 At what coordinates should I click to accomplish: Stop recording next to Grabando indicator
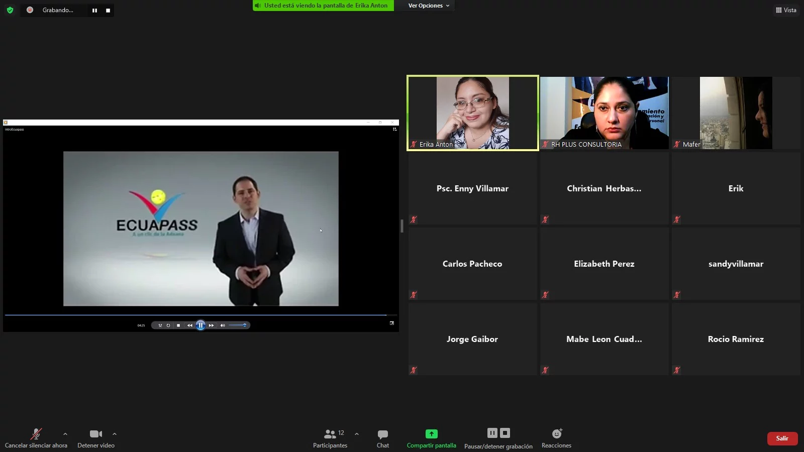(108, 10)
